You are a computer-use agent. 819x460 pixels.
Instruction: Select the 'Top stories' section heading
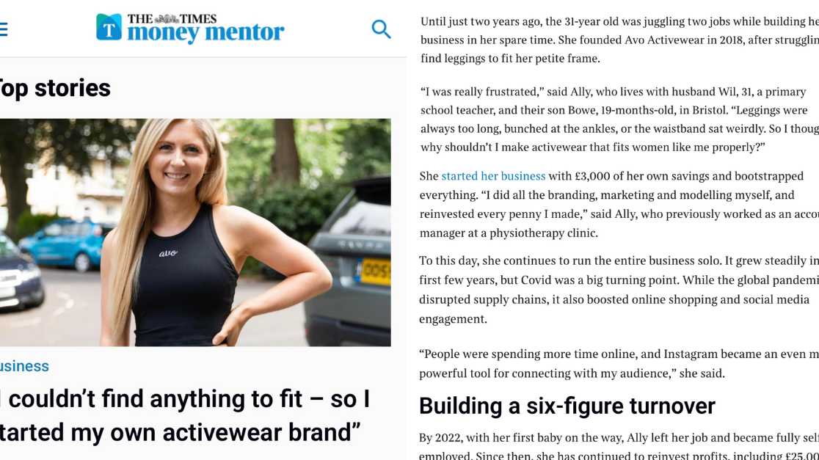point(54,88)
